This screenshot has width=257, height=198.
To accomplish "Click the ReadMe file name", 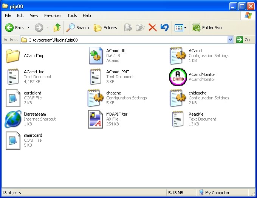I will (x=196, y=114).
